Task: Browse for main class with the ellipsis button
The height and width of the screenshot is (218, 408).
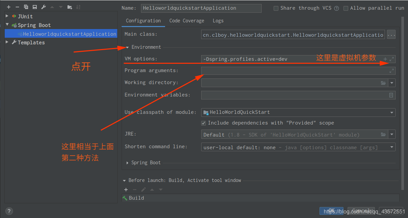Action: coord(391,35)
